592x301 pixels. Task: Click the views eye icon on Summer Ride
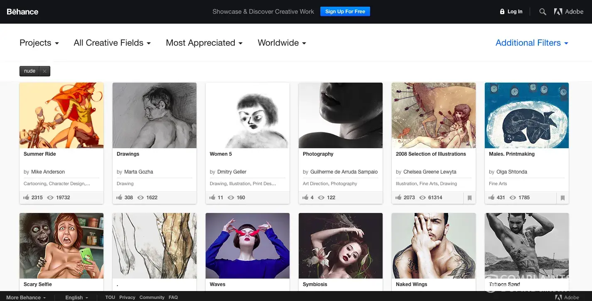(x=50, y=198)
